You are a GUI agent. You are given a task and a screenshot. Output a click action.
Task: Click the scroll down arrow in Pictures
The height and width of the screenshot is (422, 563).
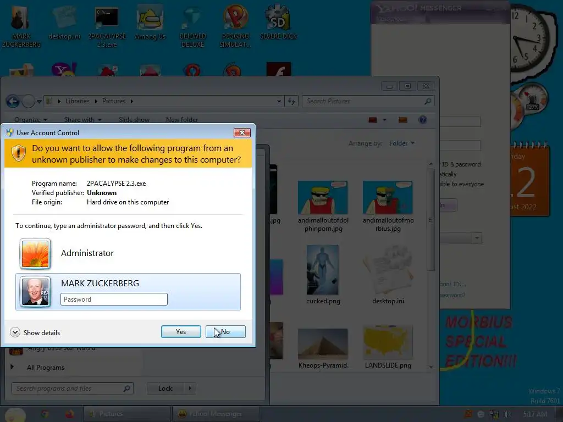[x=431, y=368]
